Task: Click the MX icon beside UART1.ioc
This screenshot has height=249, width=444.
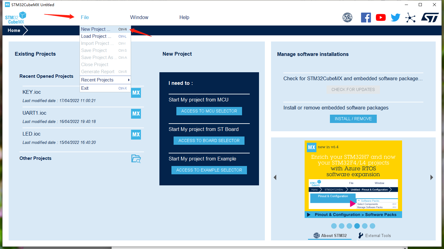Action: [x=136, y=113]
